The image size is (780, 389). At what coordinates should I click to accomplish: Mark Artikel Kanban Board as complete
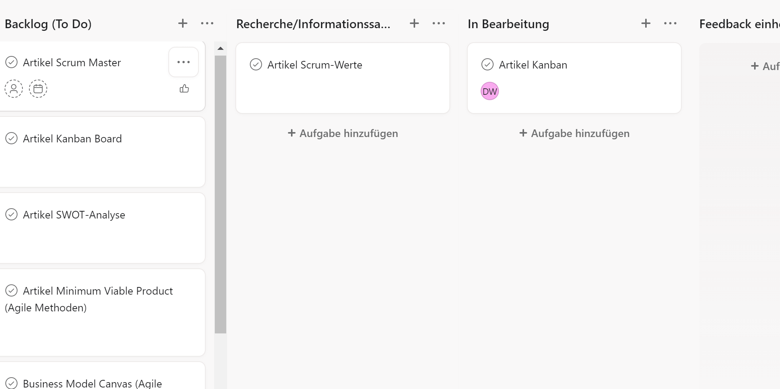[x=11, y=138]
